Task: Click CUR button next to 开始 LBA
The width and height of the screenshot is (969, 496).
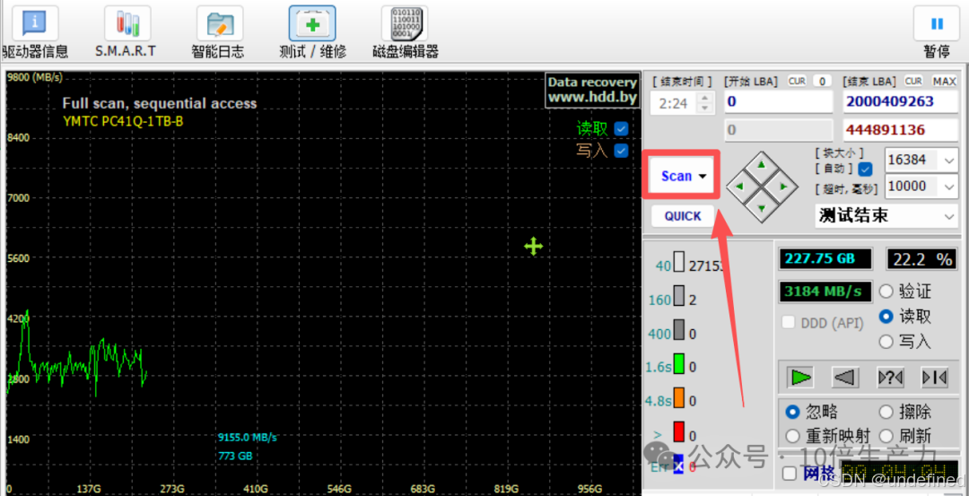Action: pos(798,81)
